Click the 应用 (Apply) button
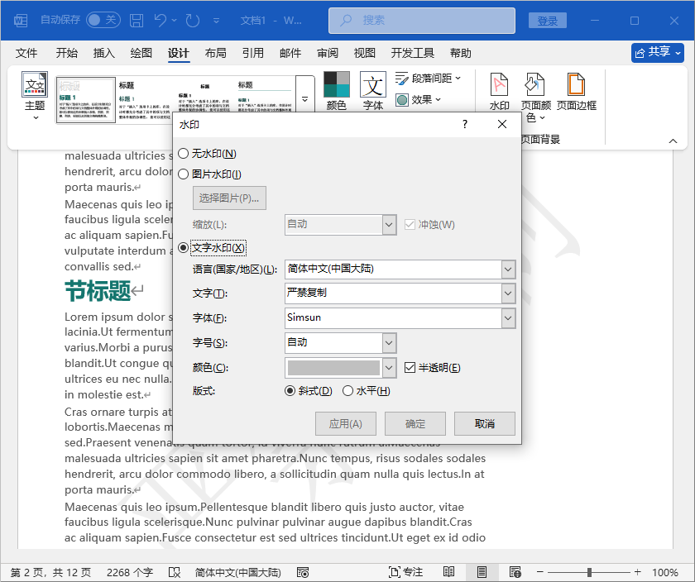The width and height of the screenshot is (695, 582). (x=345, y=422)
